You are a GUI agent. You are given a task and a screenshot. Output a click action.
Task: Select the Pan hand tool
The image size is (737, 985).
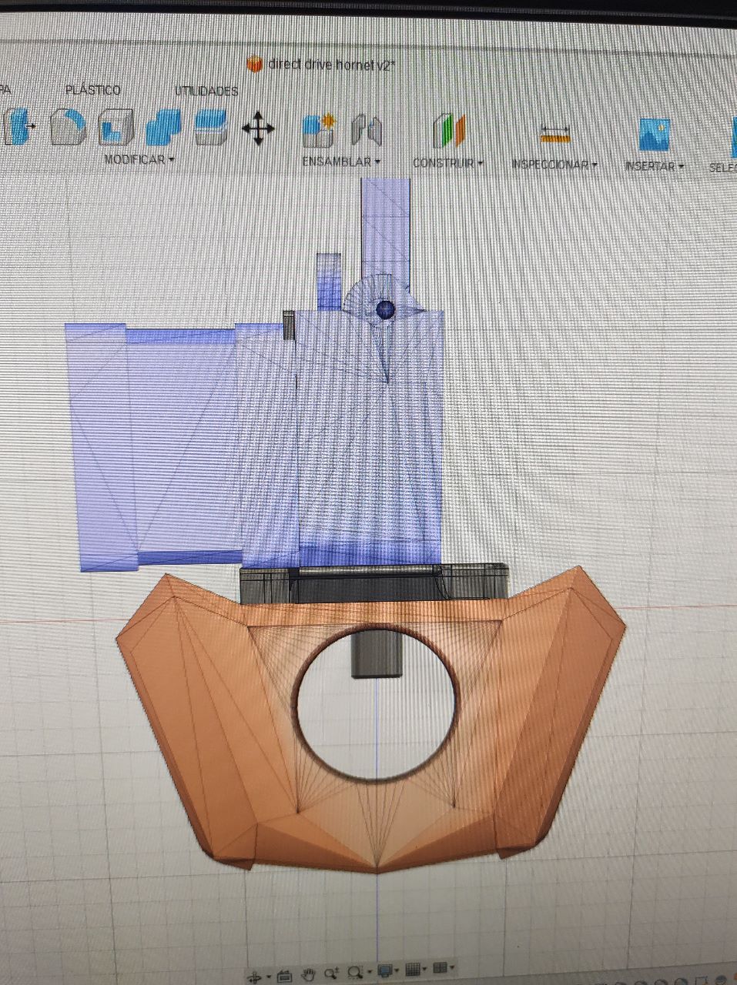[309, 973]
